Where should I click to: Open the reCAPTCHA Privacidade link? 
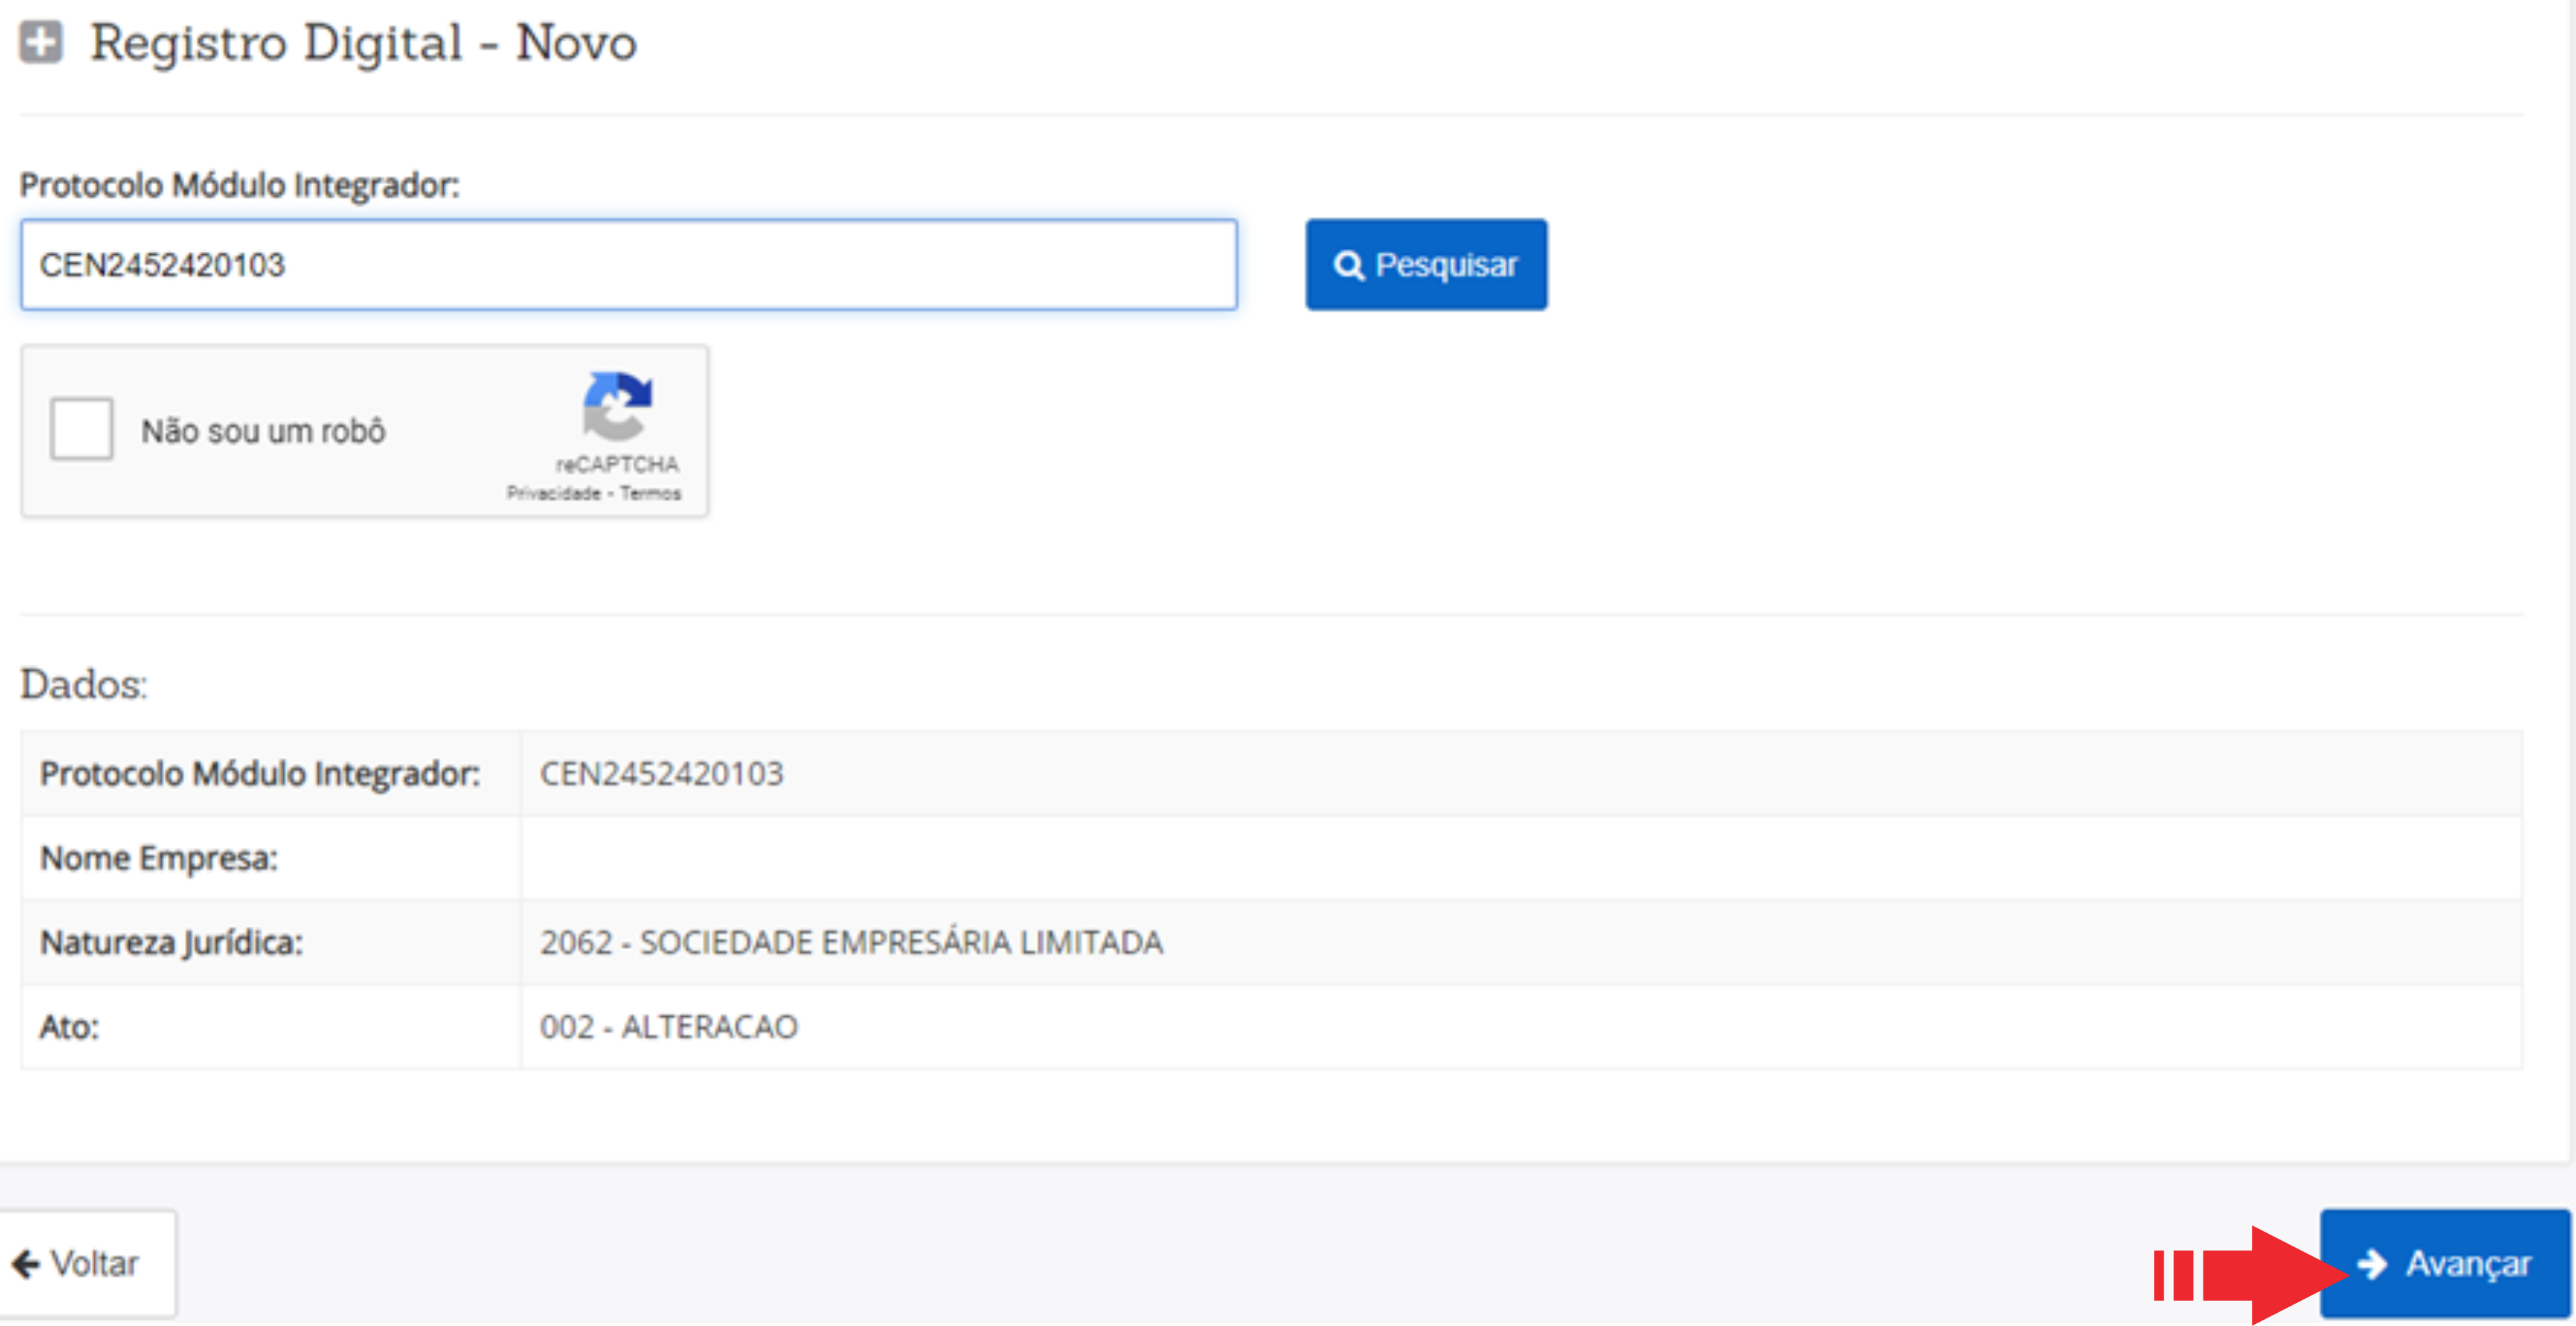(553, 493)
